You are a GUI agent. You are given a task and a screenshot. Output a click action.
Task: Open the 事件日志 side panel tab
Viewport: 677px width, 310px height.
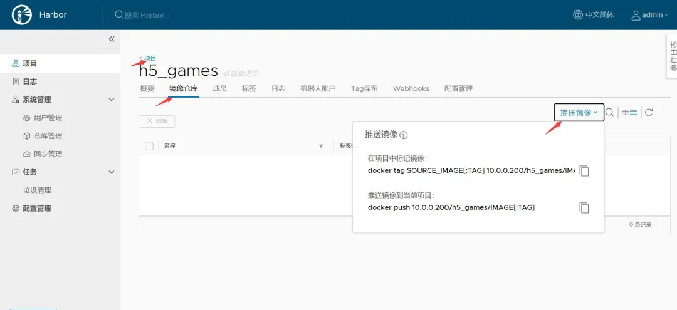pos(672,56)
